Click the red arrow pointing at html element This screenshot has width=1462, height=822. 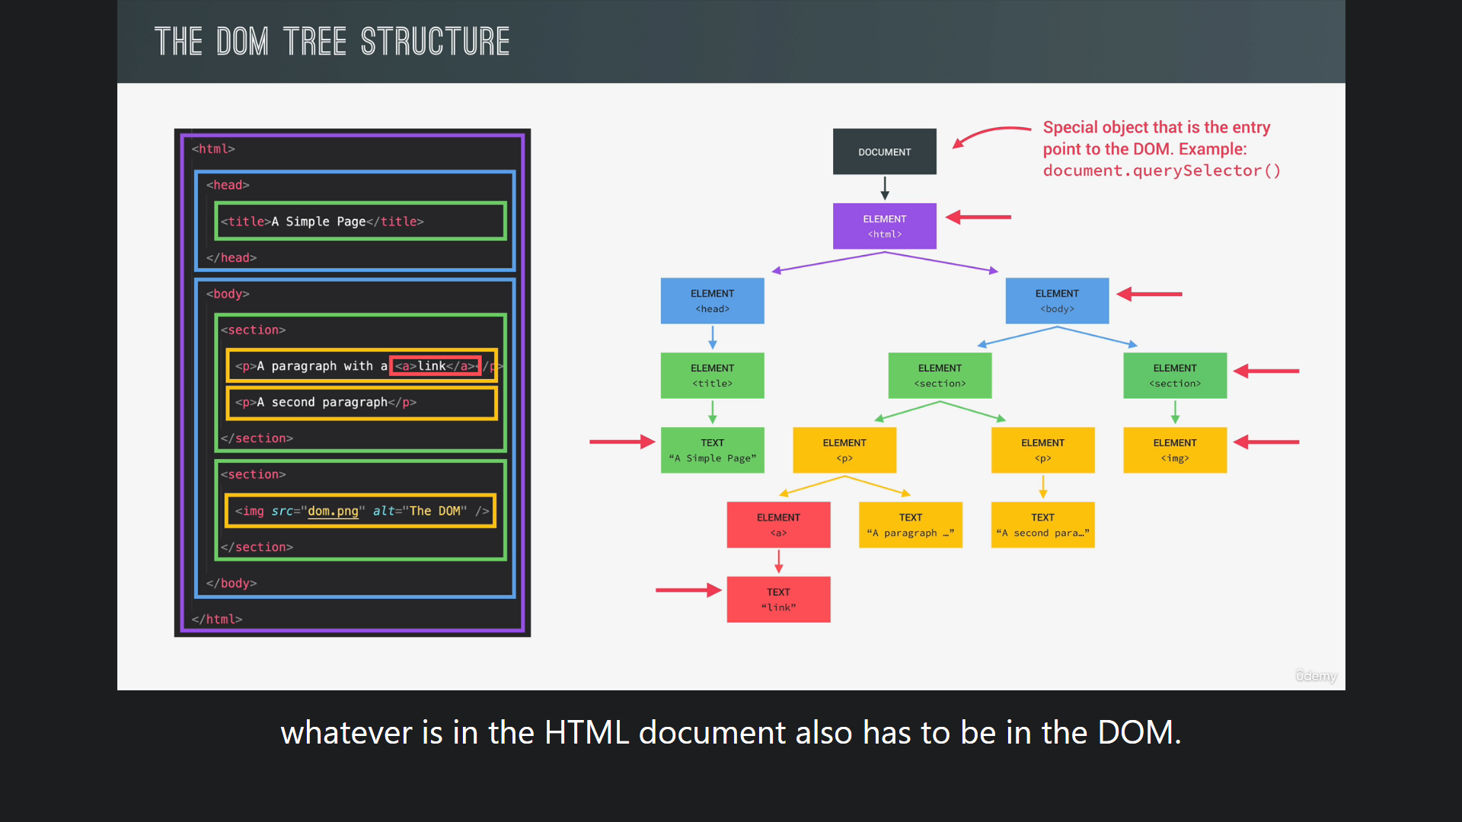tap(978, 218)
